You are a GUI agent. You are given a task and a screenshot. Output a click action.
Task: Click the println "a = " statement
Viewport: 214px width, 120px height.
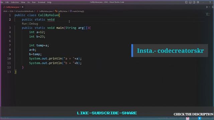(x=55, y=59)
